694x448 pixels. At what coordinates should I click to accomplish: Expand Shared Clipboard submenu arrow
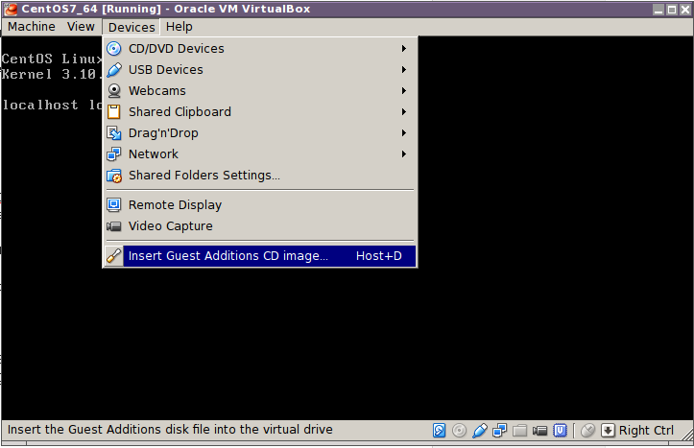(x=404, y=112)
